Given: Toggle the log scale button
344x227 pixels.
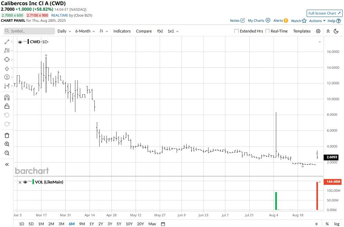Looking at the screenshot, I should tap(337, 224).
